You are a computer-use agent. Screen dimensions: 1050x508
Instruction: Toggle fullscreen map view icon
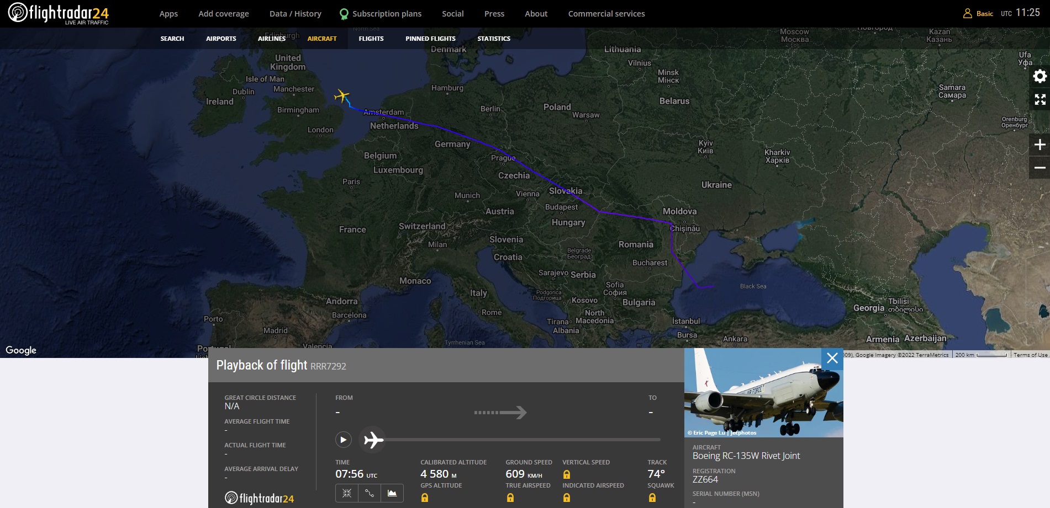point(1040,99)
